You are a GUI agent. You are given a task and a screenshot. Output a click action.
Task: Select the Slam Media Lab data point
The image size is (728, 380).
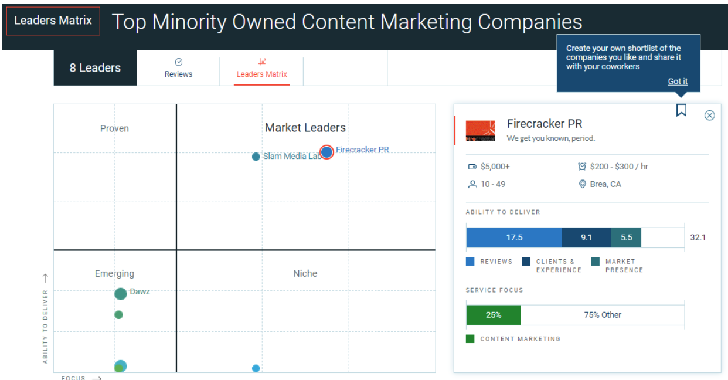256,157
